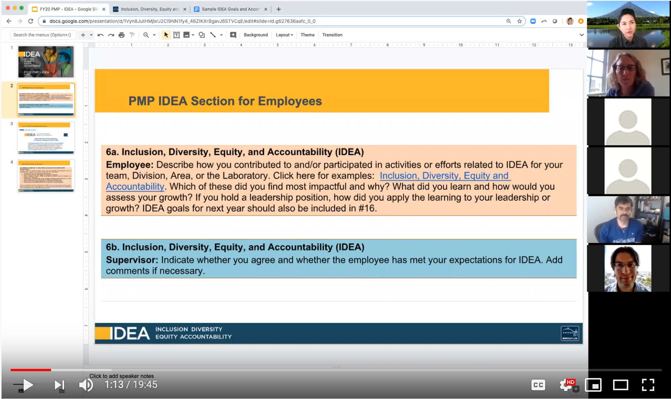Viewport: 671px width, 399px height.
Task: Toggle closed captions on video
Action: click(538, 385)
